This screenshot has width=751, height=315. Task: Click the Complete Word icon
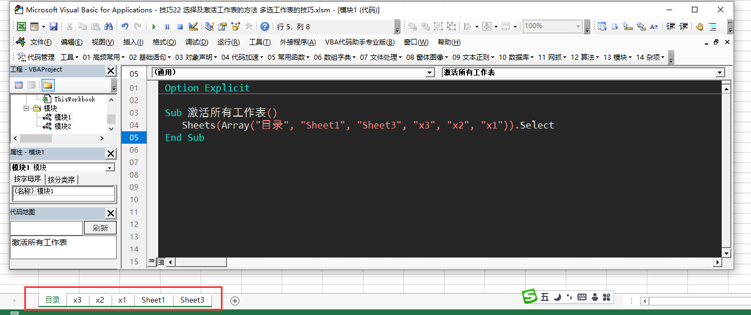tap(654, 26)
